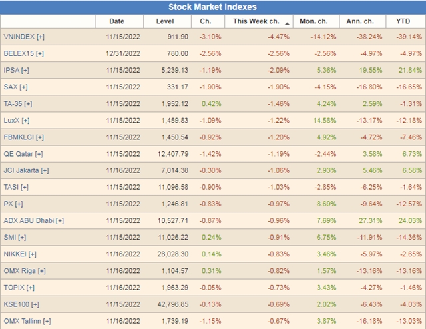Open KSE100 [+] index link
The height and width of the screenshot is (329, 426).
coord(21,303)
